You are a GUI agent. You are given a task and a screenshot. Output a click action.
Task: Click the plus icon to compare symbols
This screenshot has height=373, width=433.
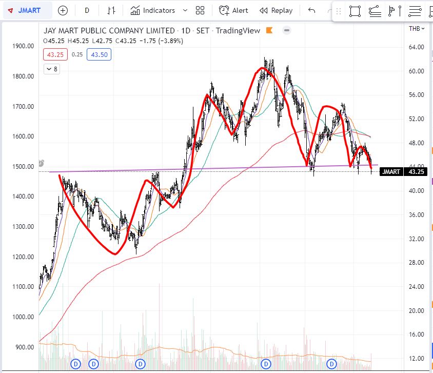(x=63, y=10)
